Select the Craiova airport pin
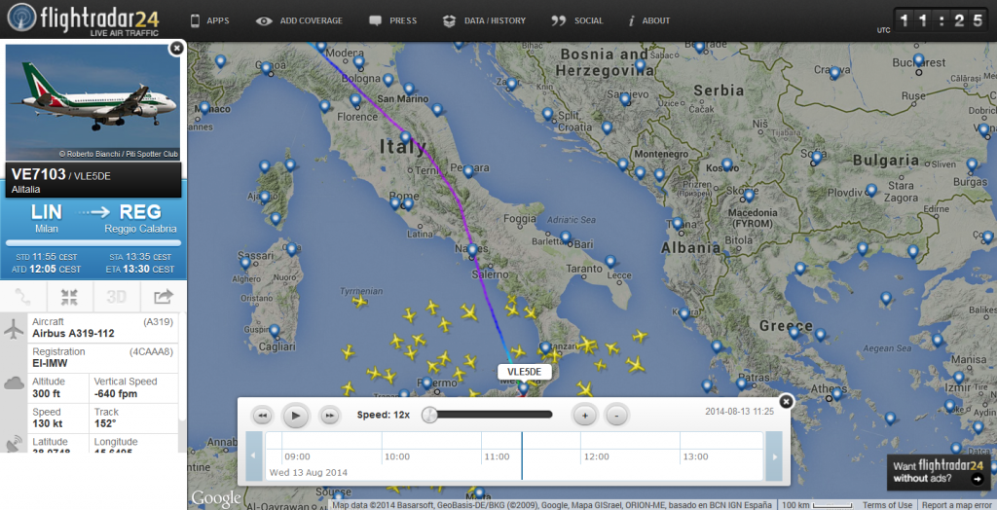Screen dimensions: 997x510 pos(834,72)
